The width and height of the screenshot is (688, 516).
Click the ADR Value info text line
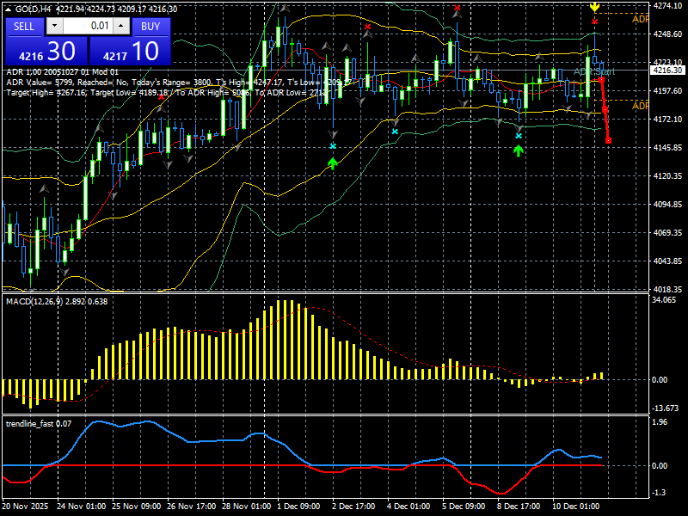tap(179, 82)
